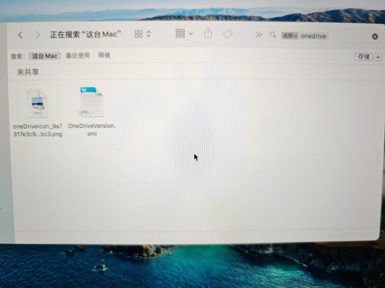Go forward with the right chevron

click(x=38, y=35)
